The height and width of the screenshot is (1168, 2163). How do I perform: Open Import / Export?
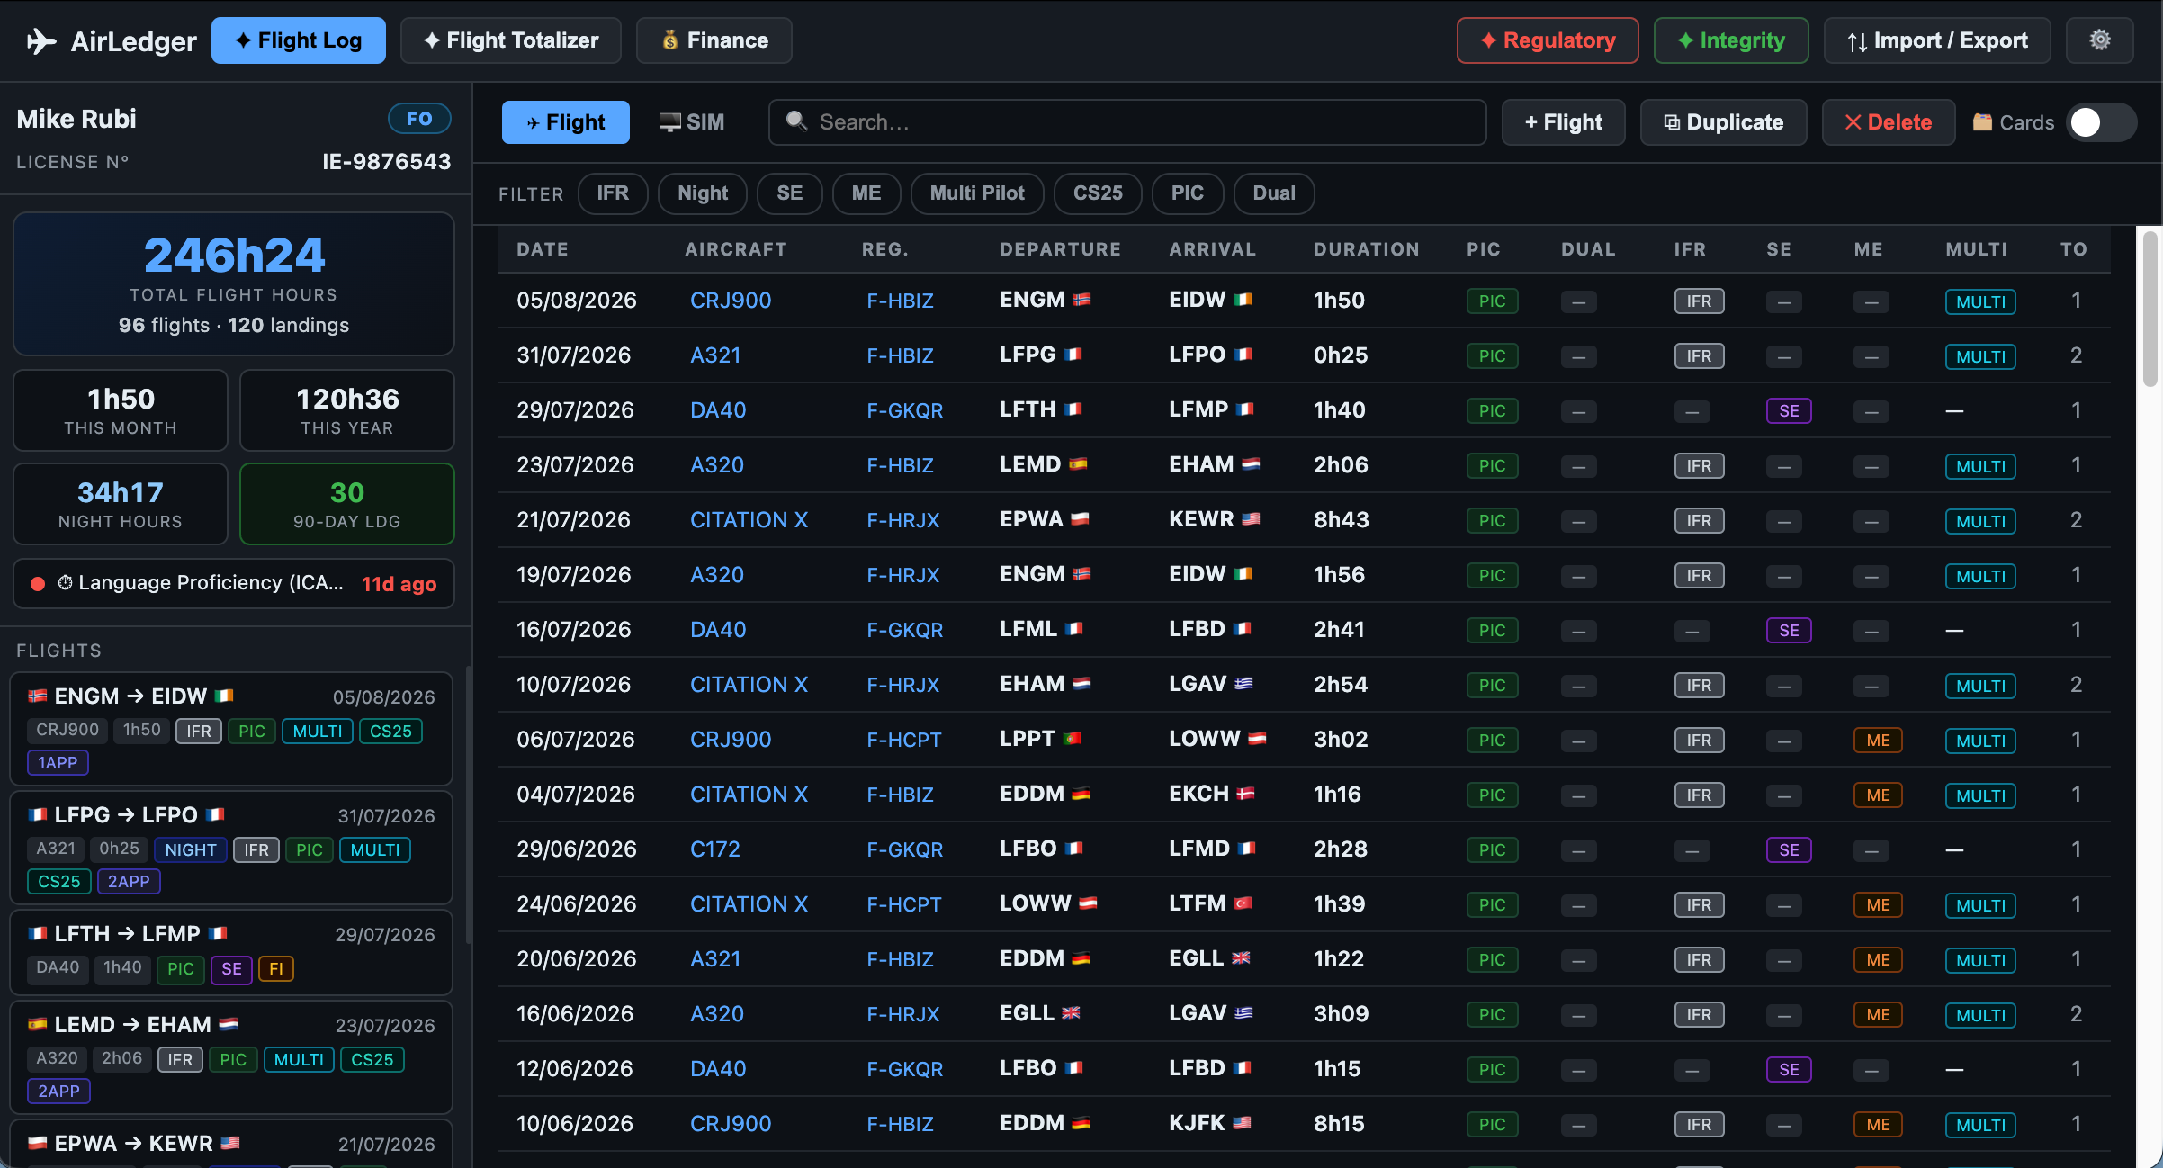tap(1937, 40)
